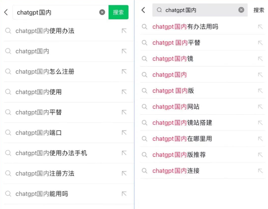Go back using right panel back arrow

click(143, 10)
